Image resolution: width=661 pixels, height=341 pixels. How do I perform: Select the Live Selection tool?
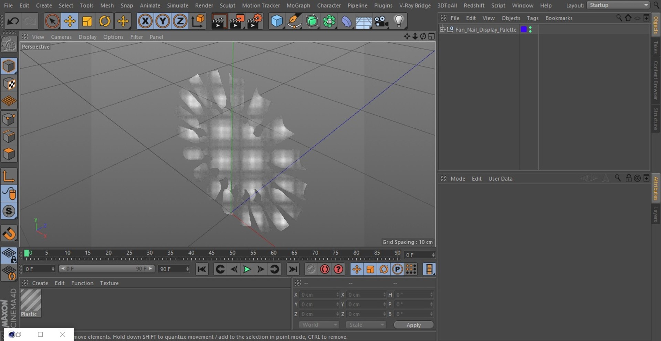tap(52, 21)
